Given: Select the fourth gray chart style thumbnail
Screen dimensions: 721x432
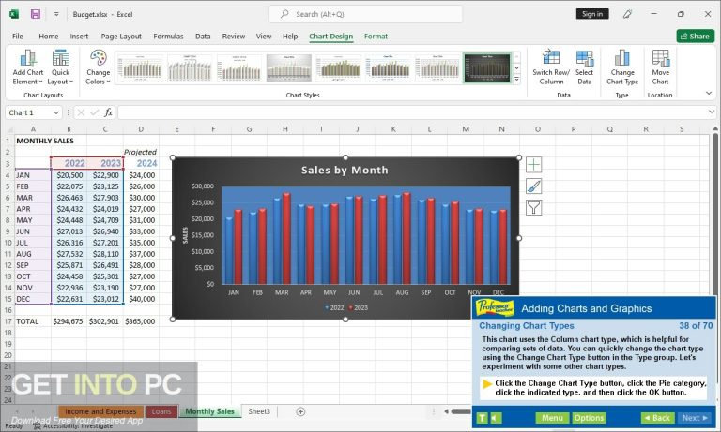Looking at the screenshot, I should 289,68.
